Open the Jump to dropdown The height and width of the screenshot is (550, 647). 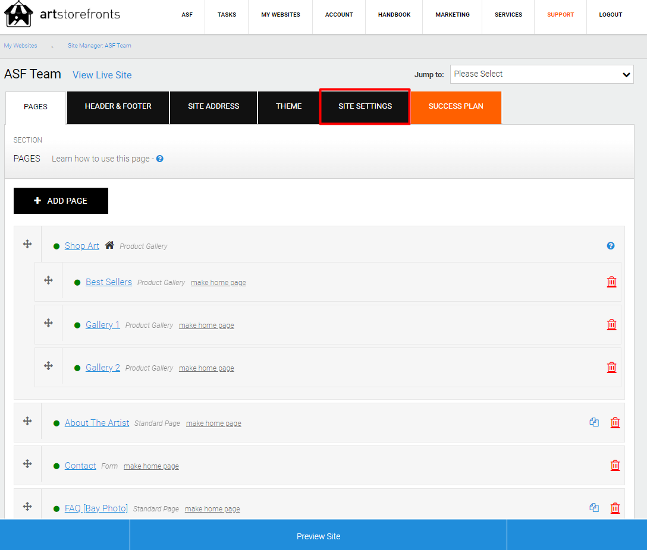tap(542, 74)
